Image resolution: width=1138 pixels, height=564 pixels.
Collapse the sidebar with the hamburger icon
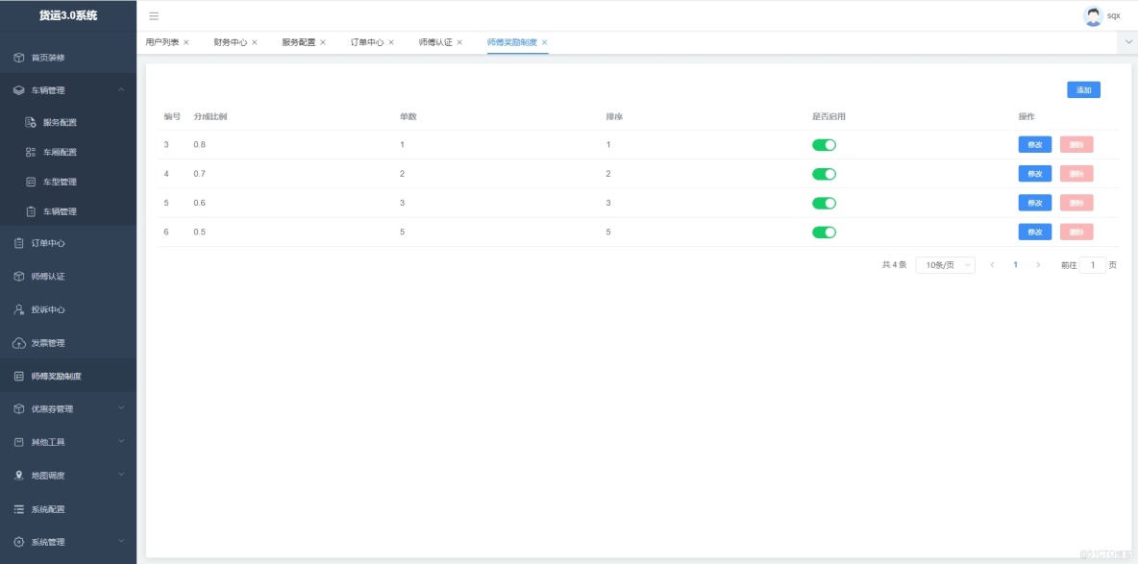click(x=152, y=15)
